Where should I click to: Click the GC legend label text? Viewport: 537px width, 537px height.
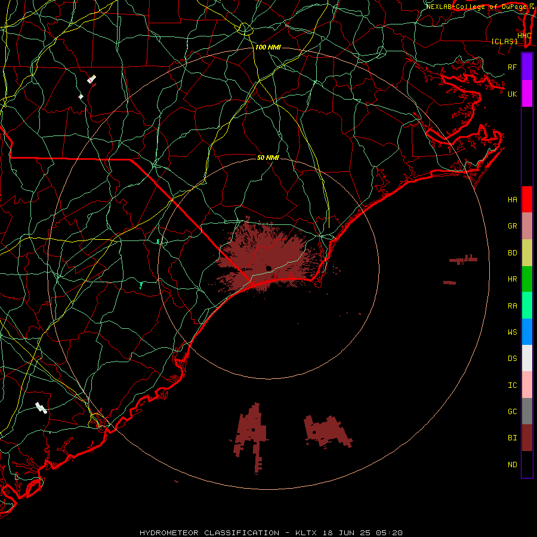[512, 412]
